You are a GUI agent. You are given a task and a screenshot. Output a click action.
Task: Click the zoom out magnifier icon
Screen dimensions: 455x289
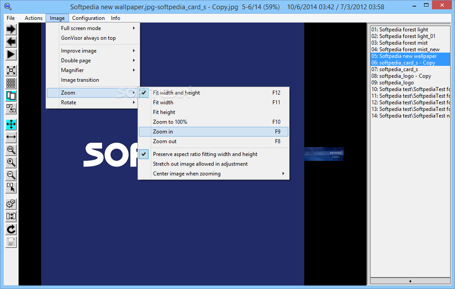tap(11, 175)
